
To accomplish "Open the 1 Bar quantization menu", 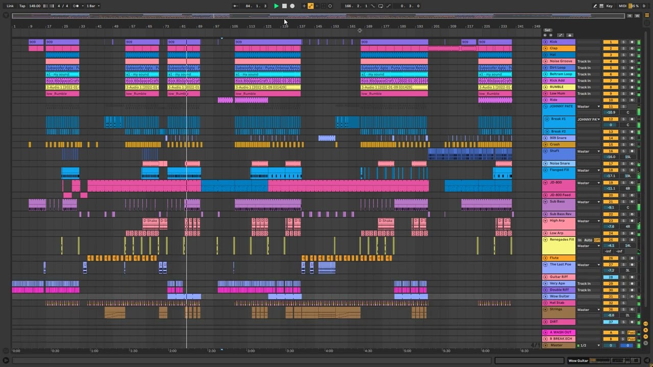I will [x=92, y=6].
